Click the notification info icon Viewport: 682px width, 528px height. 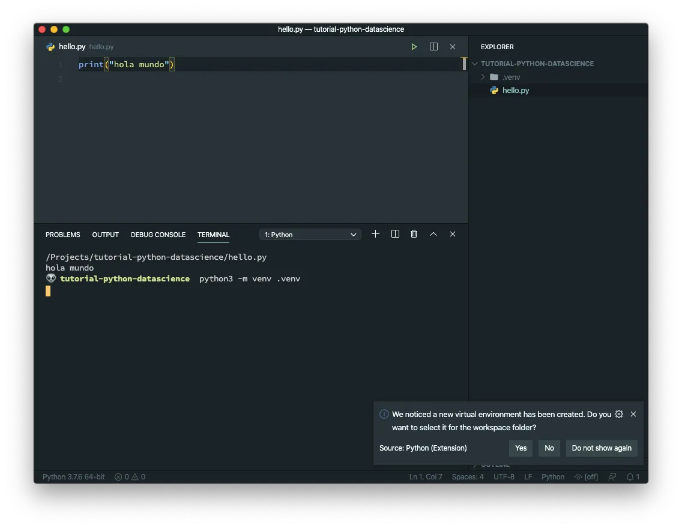click(x=384, y=414)
